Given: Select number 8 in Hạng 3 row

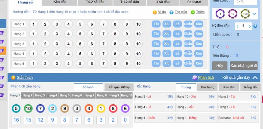Looking at the screenshot, I should pyautogui.click(x=115, y=44).
